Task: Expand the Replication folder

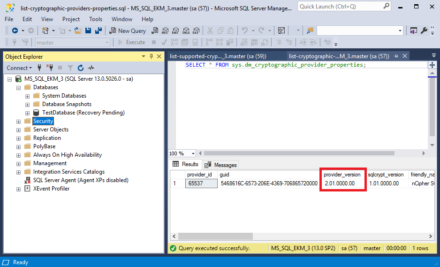Action: (x=18, y=138)
